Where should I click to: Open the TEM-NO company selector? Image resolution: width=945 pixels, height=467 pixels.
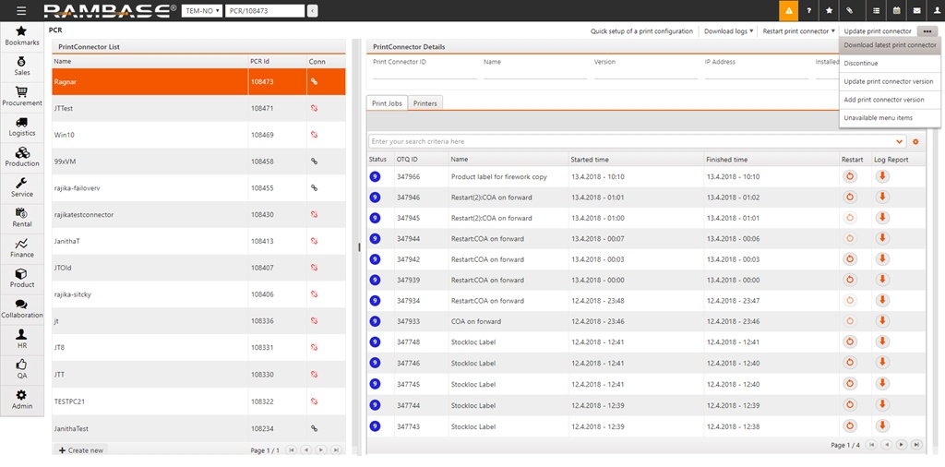point(200,11)
